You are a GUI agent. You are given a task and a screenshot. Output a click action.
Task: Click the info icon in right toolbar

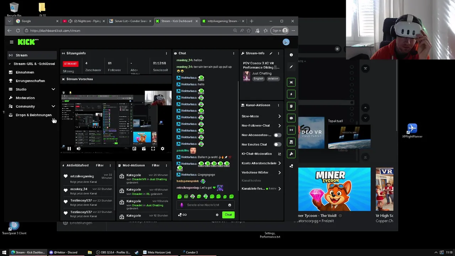tap(291, 55)
